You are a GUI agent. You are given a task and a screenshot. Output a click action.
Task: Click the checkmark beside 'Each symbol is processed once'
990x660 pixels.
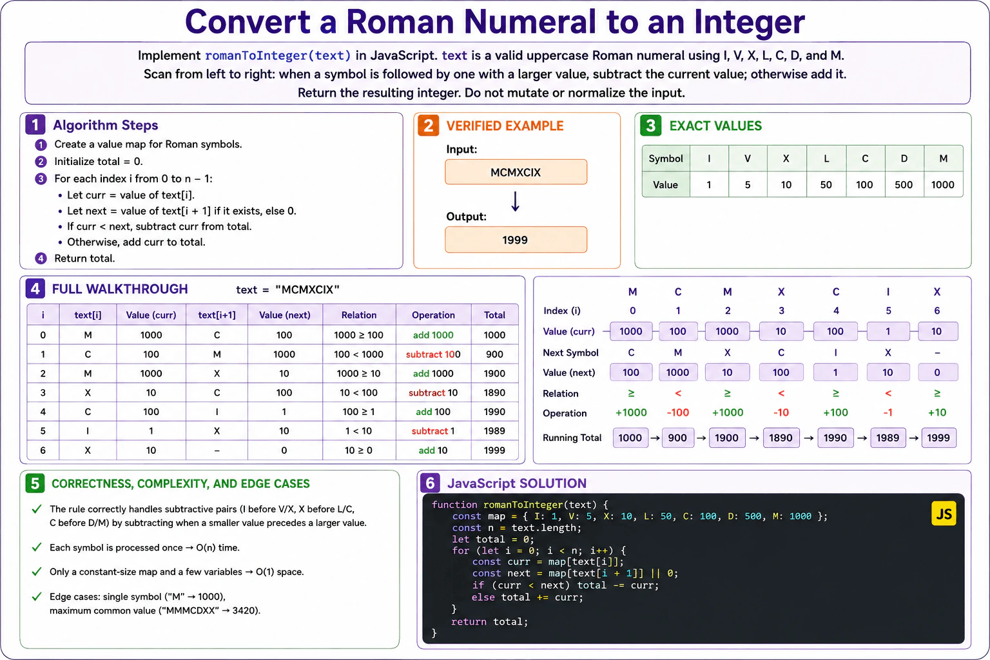click(37, 547)
